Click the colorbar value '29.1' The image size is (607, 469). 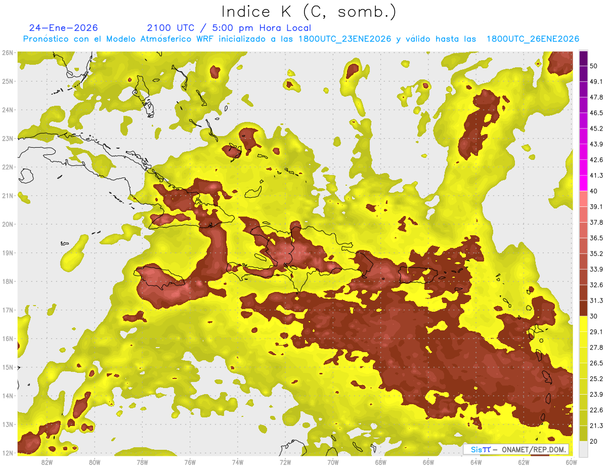[596, 331]
